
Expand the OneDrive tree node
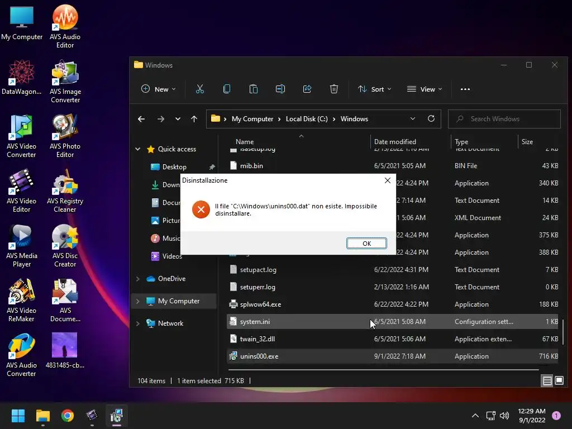coord(138,279)
